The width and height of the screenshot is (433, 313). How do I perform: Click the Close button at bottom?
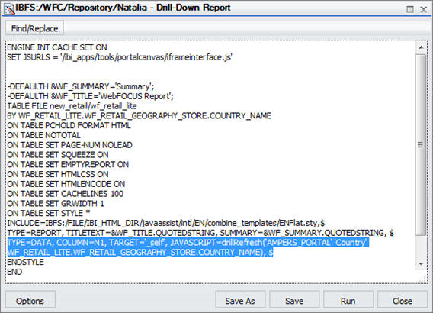[x=403, y=301]
